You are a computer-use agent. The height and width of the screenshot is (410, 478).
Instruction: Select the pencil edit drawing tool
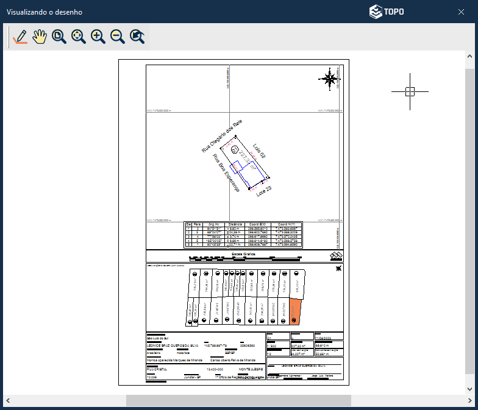pyautogui.click(x=20, y=37)
